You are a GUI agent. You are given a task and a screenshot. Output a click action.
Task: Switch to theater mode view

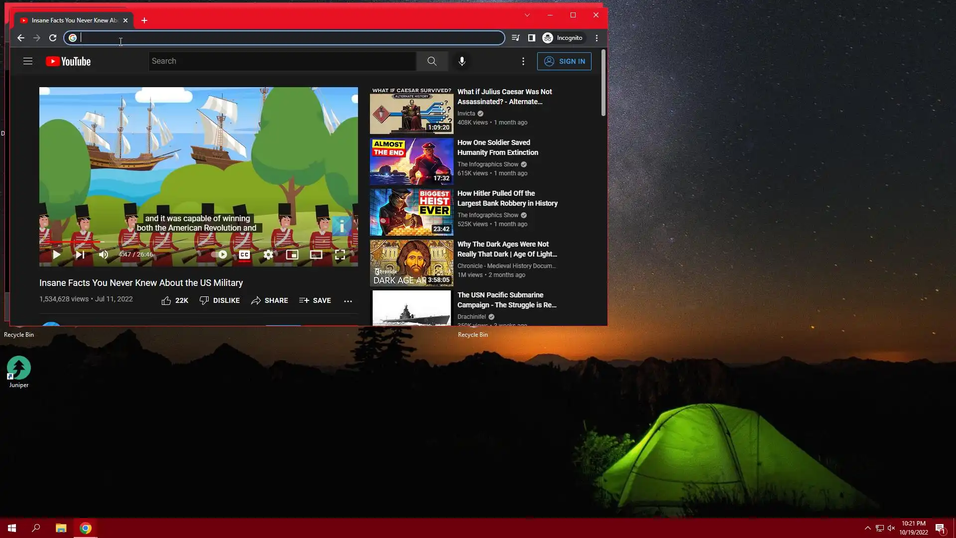316,255
